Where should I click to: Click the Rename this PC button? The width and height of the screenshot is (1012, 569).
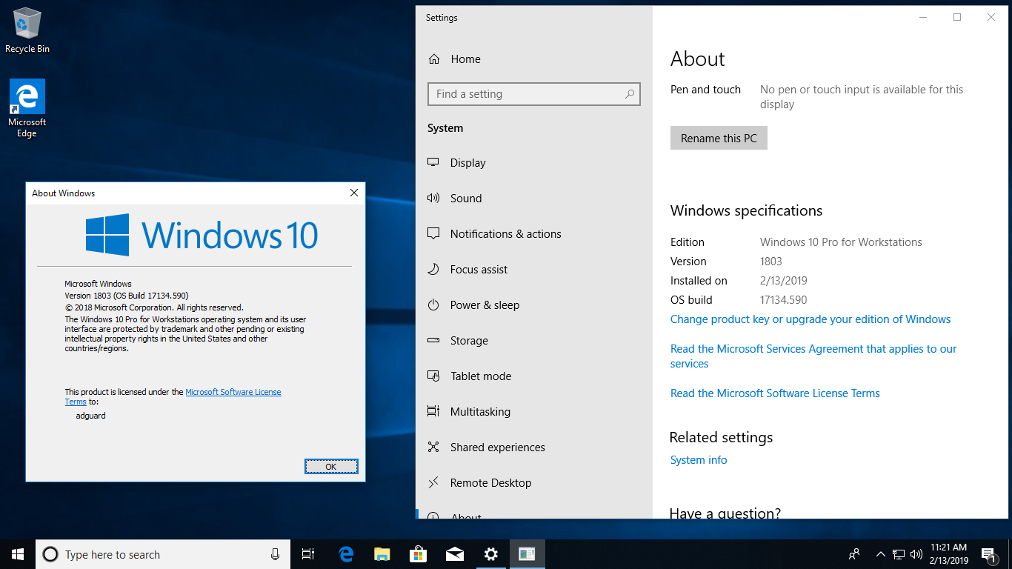click(x=719, y=139)
